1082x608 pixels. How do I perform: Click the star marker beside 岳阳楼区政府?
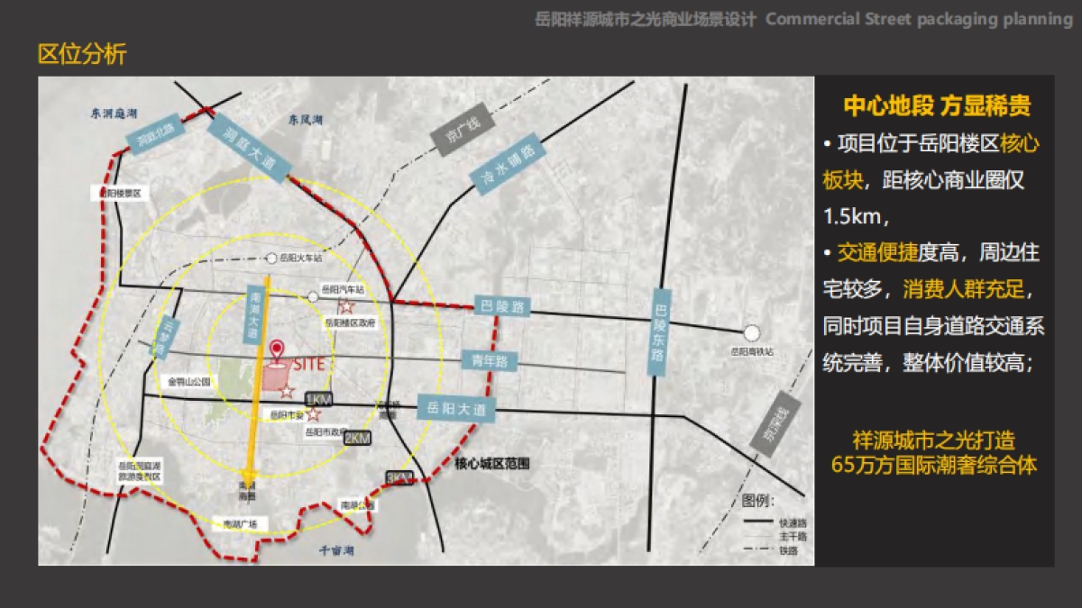pos(345,306)
